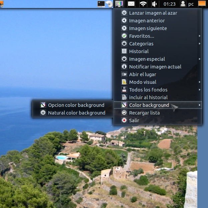The height and width of the screenshot is (208, 208).
Task: Open the pc user menu
Action: (187, 4)
